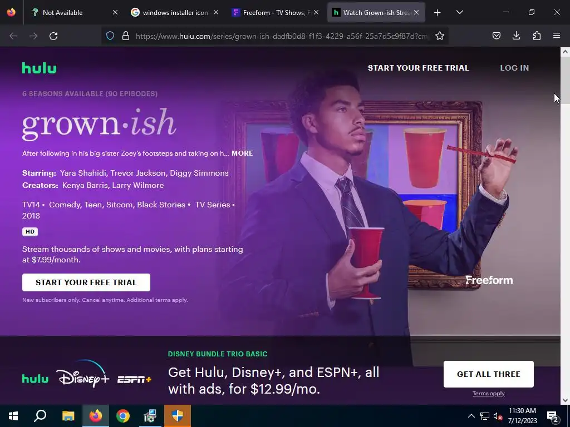The image size is (570, 427).
Task: Go back with browser back arrow
Action: tap(13, 36)
